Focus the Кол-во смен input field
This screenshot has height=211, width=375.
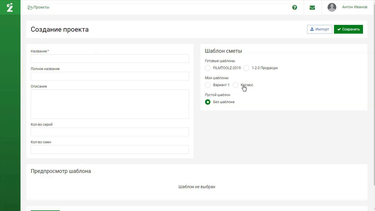(x=110, y=149)
